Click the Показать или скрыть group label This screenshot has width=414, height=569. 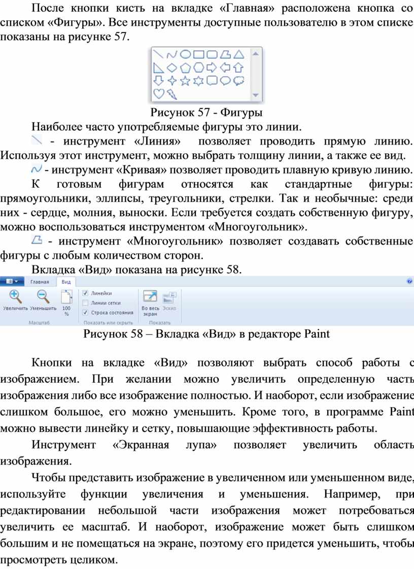(108, 323)
